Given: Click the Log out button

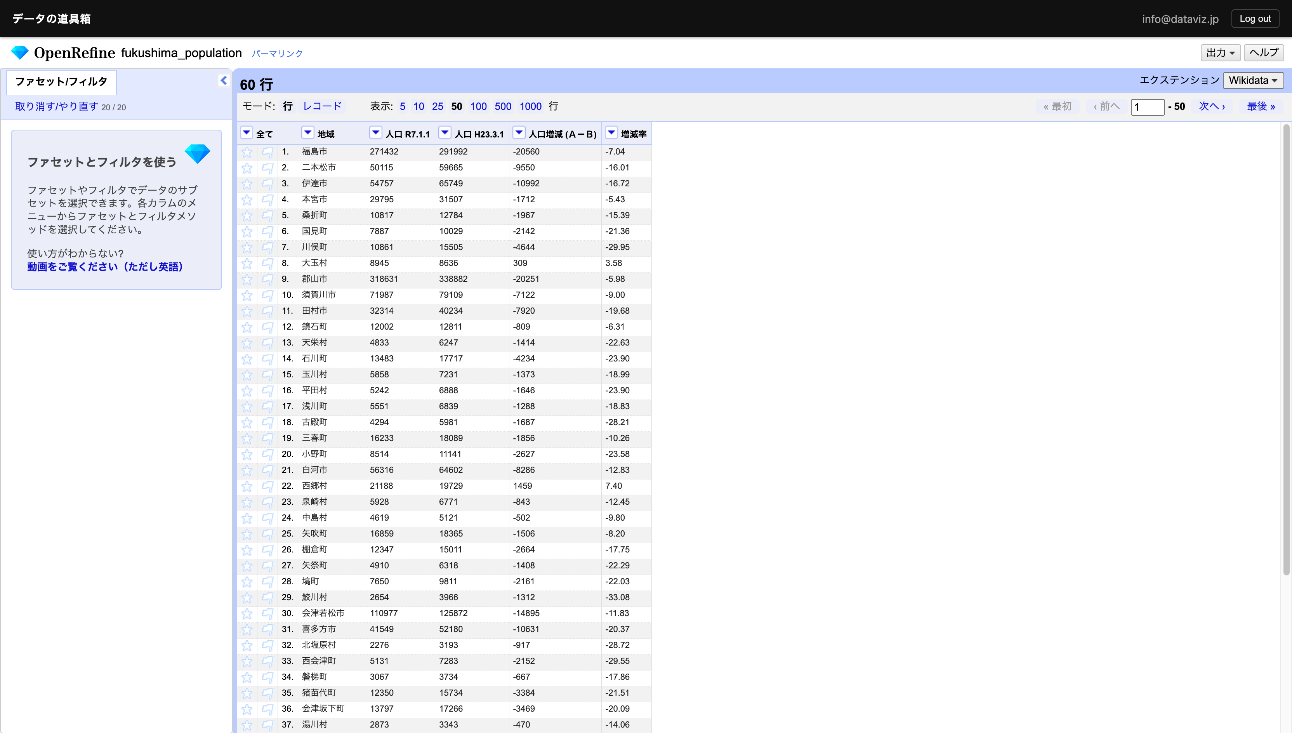Looking at the screenshot, I should pos(1255,19).
